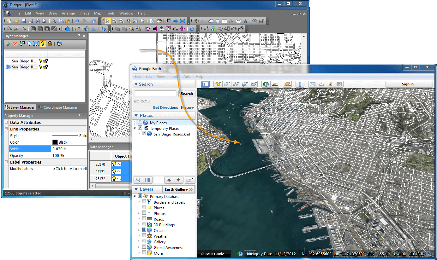
Task: Click blue rotate icon in Didger toolbar
Action: click(192, 29)
